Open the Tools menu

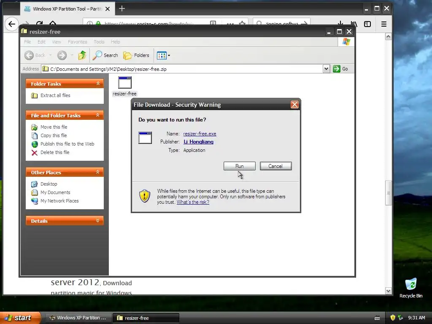pos(99,42)
